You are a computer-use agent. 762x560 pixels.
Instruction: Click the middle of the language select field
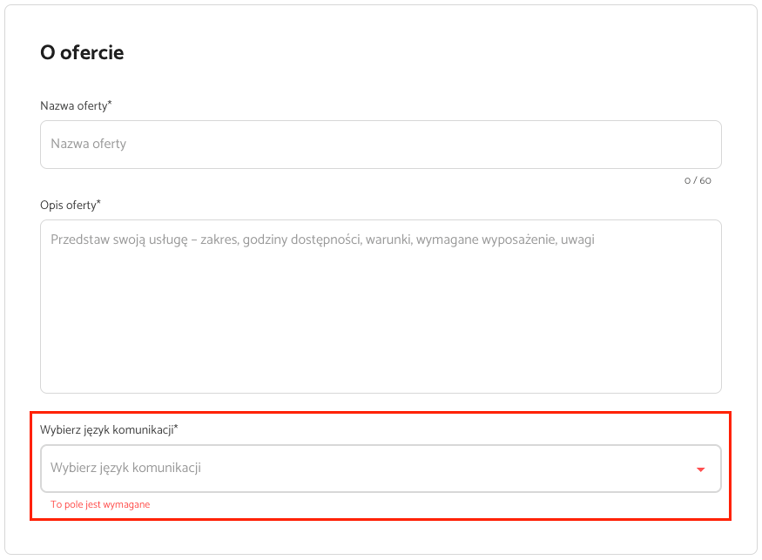(x=381, y=469)
